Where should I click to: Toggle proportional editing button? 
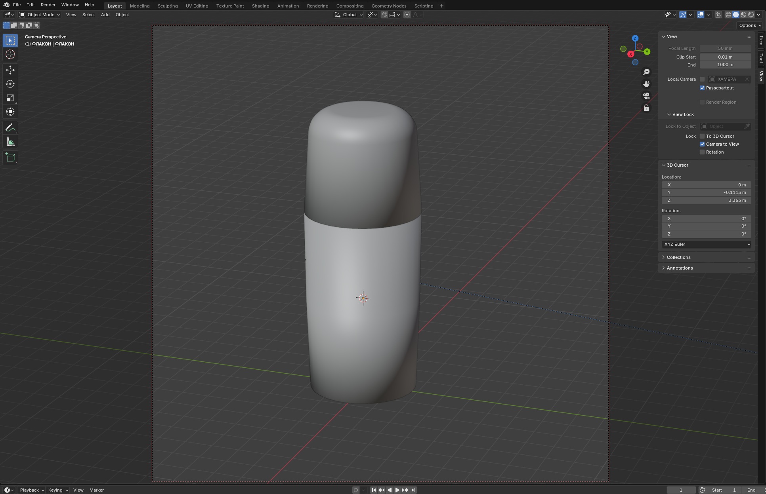pyautogui.click(x=407, y=15)
